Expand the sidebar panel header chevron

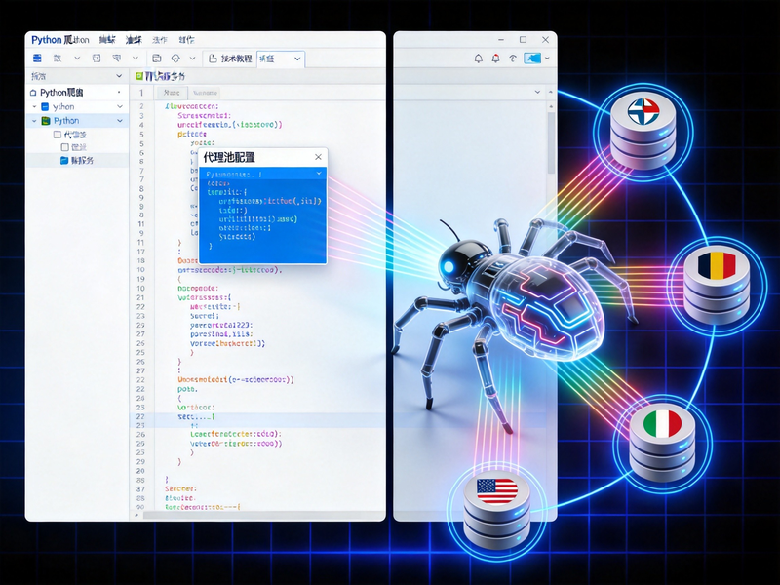point(119,76)
